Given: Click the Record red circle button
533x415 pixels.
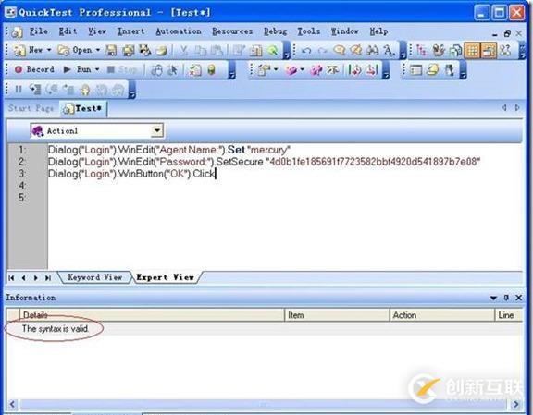Looking at the screenshot, I should 19,69.
